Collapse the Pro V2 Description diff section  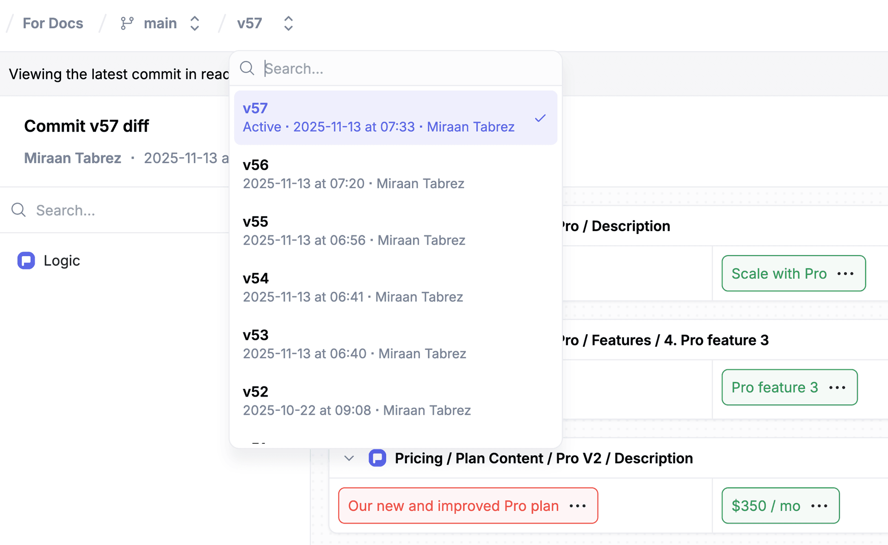point(349,458)
